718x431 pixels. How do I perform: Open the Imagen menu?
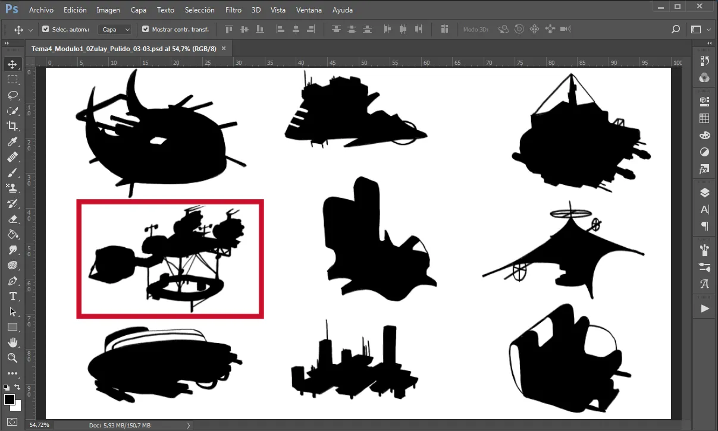click(x=108, y=10)
